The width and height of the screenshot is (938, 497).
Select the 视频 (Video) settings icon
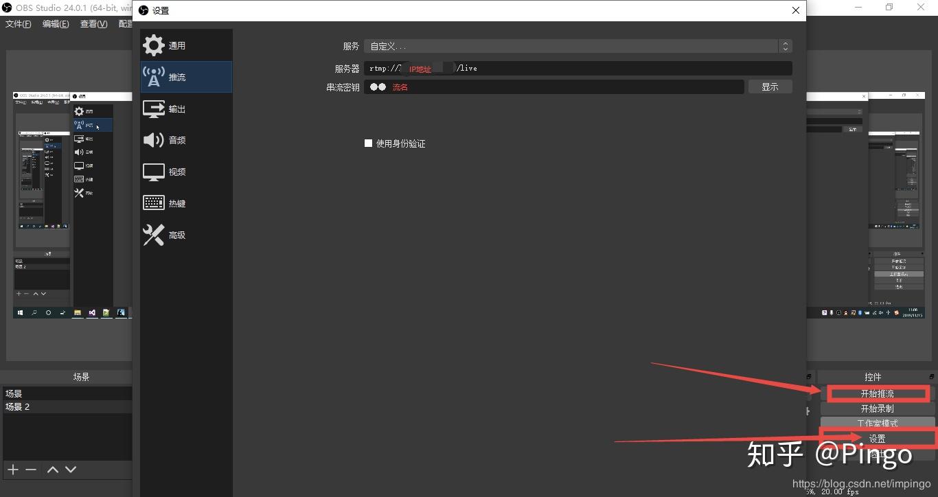(x=176, y=172)
